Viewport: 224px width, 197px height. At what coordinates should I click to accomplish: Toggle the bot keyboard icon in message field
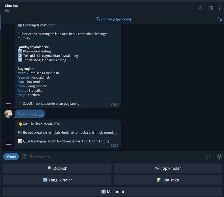(x=209, y=156)
